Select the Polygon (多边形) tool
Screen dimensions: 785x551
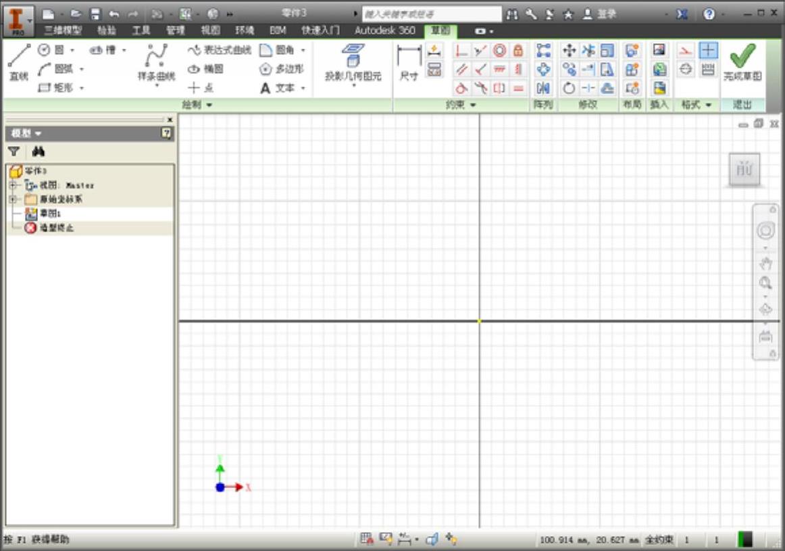281,69
